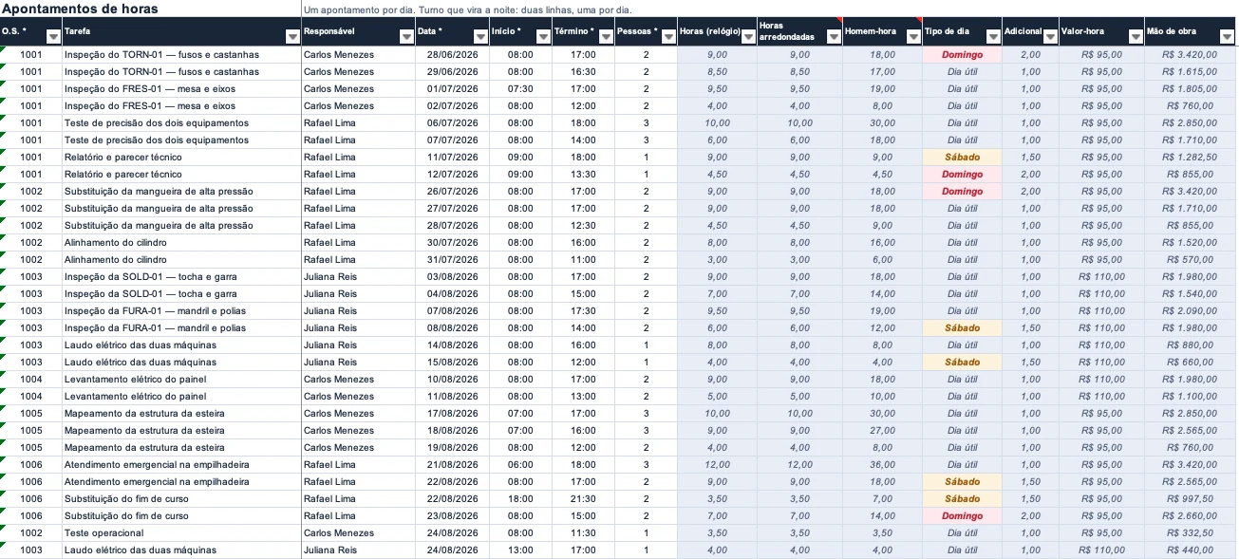Open the Término column filter dropdown
Screen dimensions: 1239x559
pyautogui.click(x=607, y=36)
